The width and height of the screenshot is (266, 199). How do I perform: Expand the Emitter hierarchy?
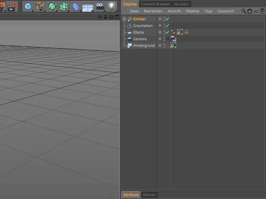point(124,19)
